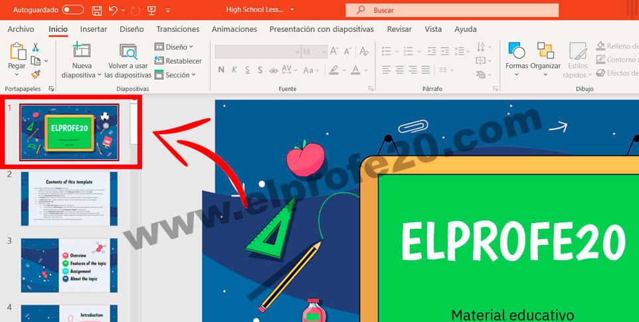Open the Insertar tab

[x=93, y=29]
